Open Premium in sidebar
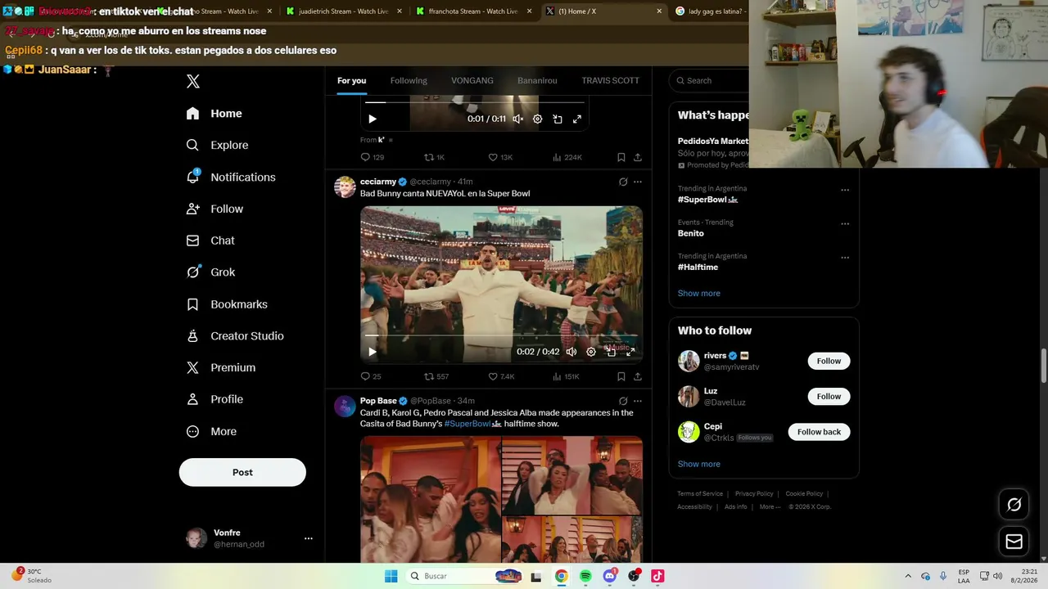The image size is (1048, 589). (x=221, y=368)
